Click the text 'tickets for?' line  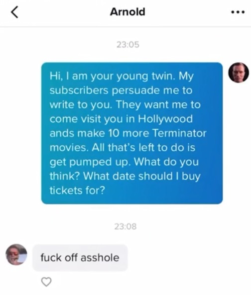[x=77, y=190]
